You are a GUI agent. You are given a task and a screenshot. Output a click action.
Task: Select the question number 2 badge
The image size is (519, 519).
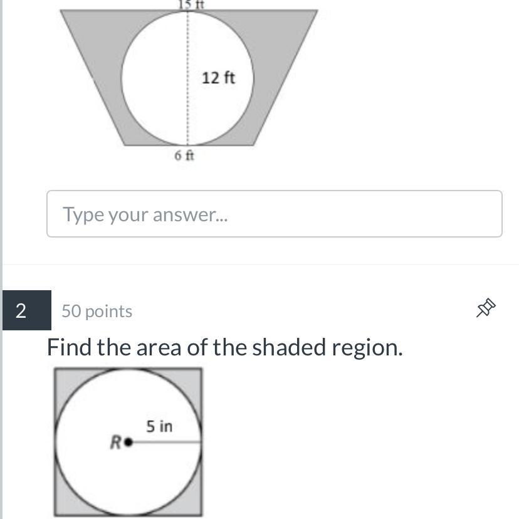pyautogui.click(x=27, y=310)
